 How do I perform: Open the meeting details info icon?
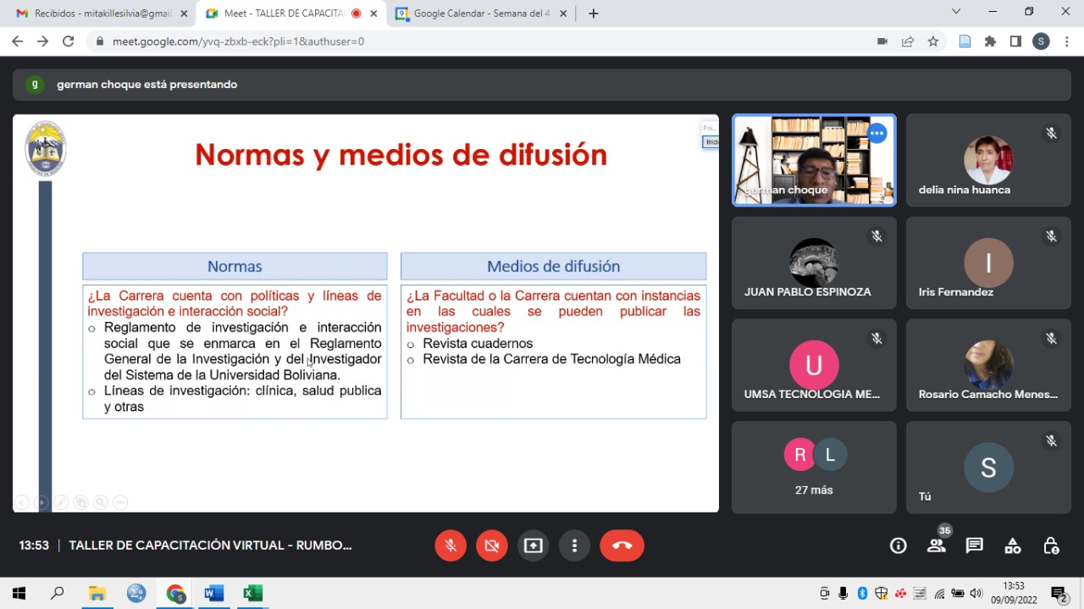pos(899,545)
